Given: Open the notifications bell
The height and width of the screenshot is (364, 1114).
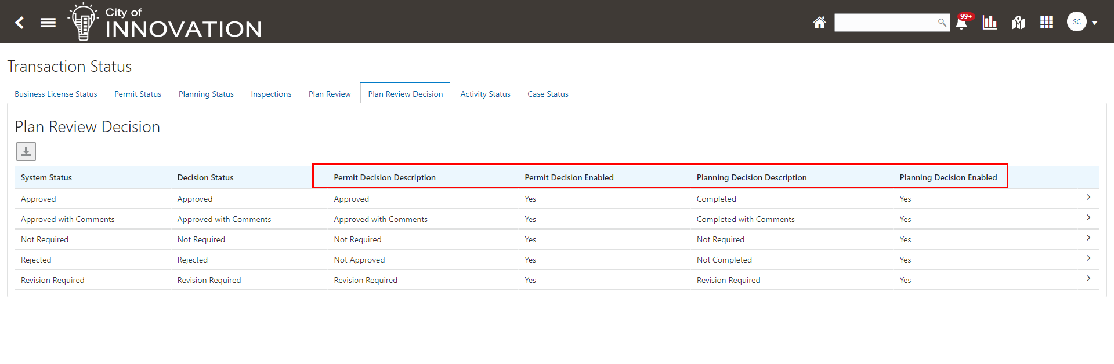Looking at the screenshot, I should tap(961, 23).
